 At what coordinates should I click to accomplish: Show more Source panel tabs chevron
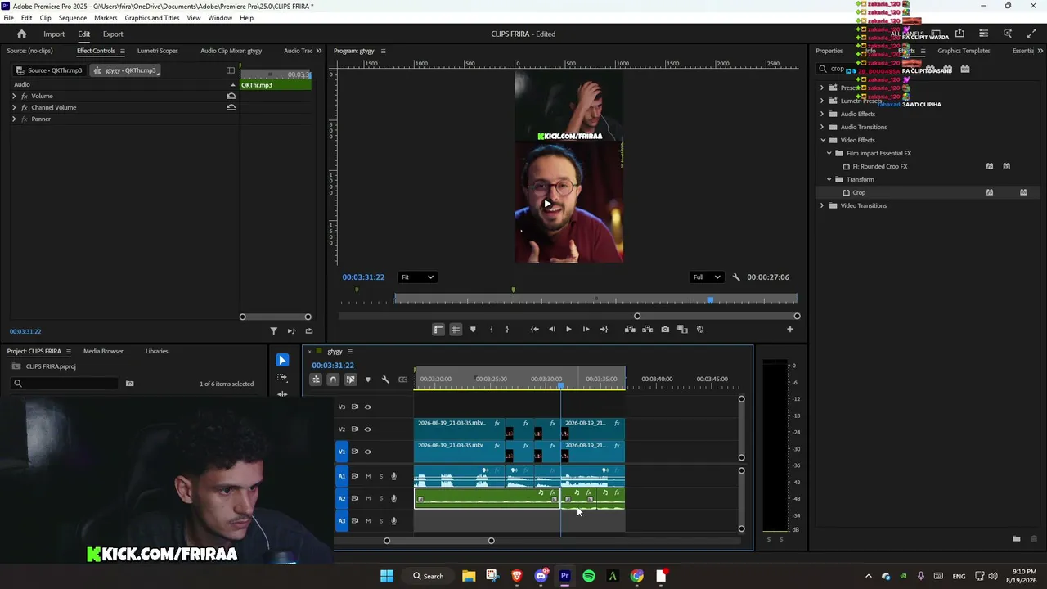click(x=318, y=51)
